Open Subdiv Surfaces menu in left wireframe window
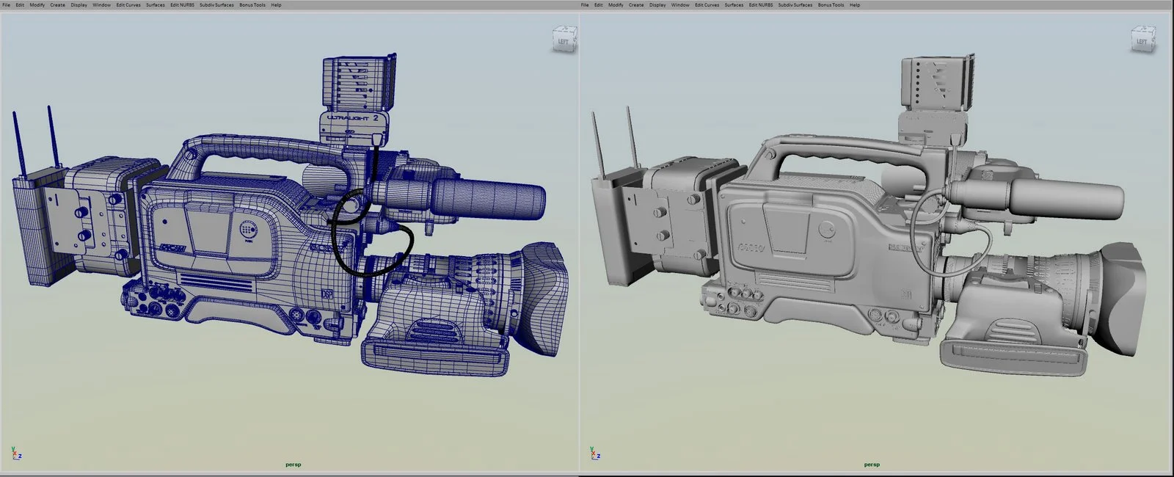This screenshot has width=1174, height=477. (x=216, y=5)
